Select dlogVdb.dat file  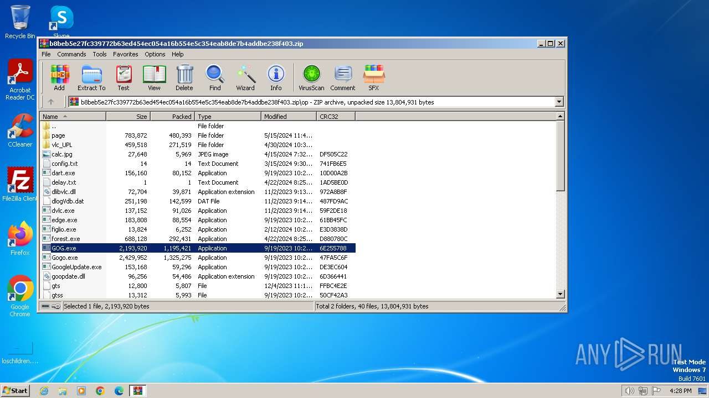[198, 201]
